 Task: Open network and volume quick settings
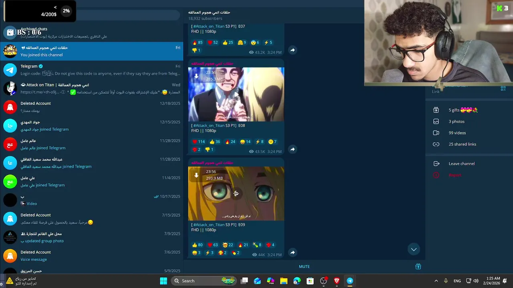point(472,281)
